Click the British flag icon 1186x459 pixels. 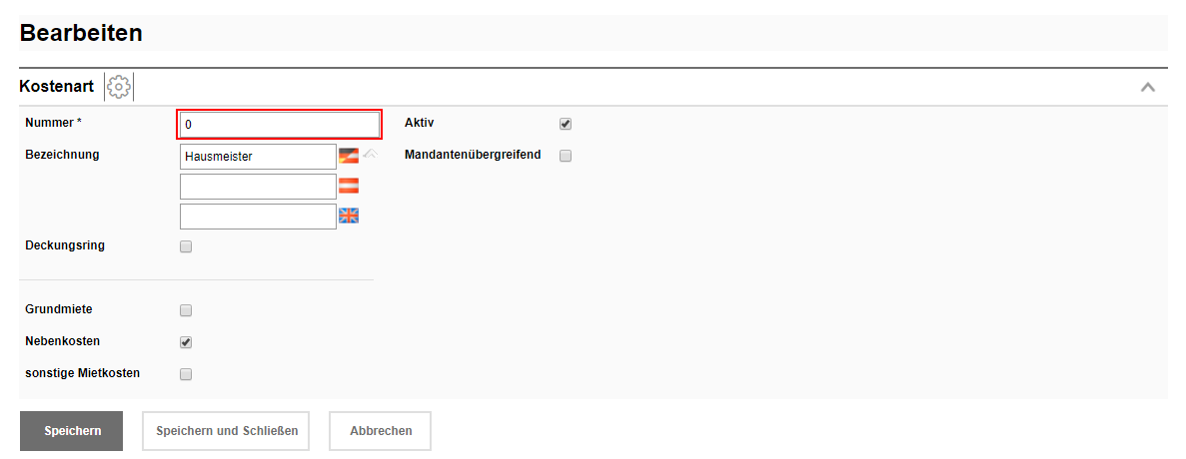tap(348, 216)
